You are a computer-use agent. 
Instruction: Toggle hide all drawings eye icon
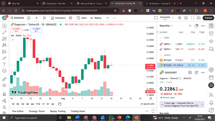pyautogui.click(x=4, y=113)
